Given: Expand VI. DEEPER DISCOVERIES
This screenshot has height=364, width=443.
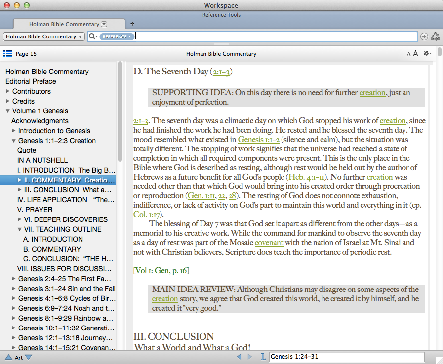Looking at the screenshot, I should [x=19, y=219].
